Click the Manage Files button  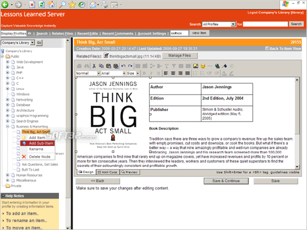(x=180, y=56)
